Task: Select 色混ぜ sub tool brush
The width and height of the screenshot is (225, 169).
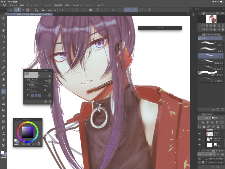Action: (210, 49)
